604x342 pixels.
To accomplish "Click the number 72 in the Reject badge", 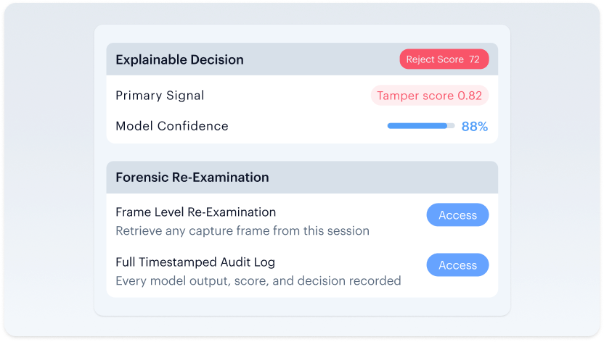I will [x=474, y=59].
